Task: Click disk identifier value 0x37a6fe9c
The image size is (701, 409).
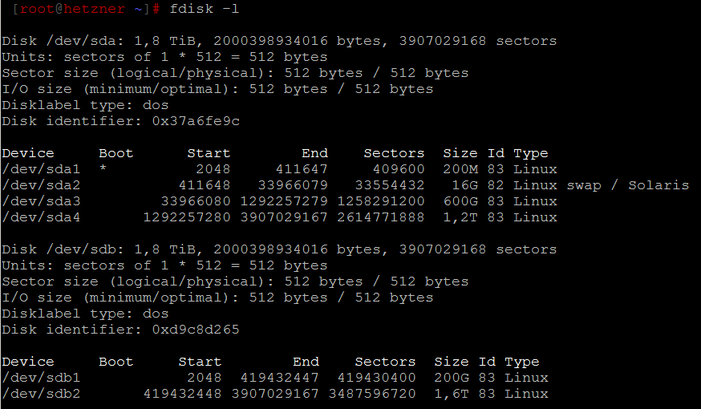Action: click(x=195, y=121)
